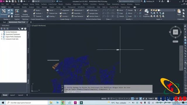Select the Stretch tool

[120, 16]
